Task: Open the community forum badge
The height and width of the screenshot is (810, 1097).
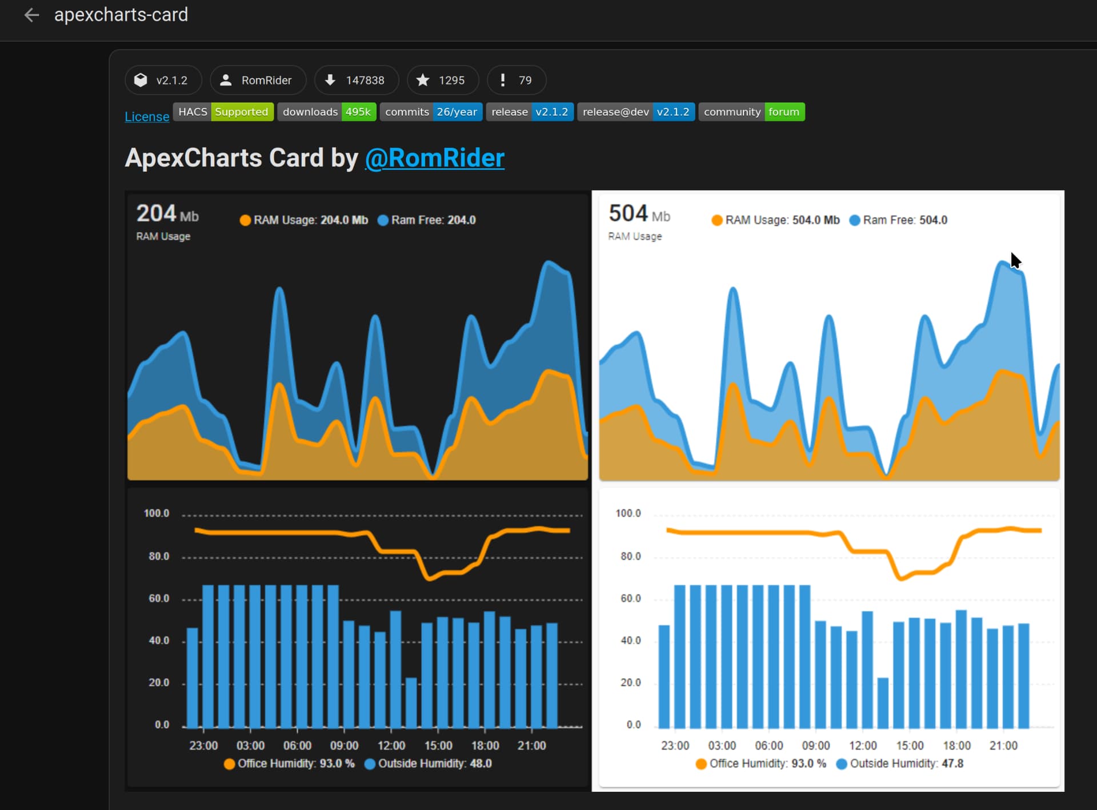Action: (751, 112)
